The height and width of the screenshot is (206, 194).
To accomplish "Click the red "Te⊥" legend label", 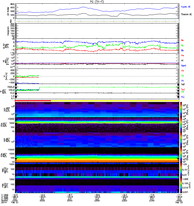I will tap(183, 89).
